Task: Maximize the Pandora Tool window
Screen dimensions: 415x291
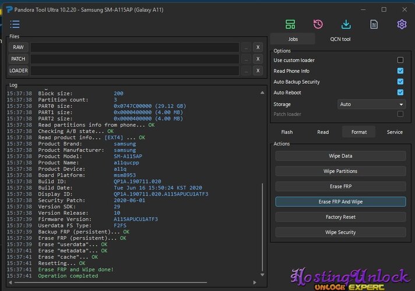Action: (384, 9)
